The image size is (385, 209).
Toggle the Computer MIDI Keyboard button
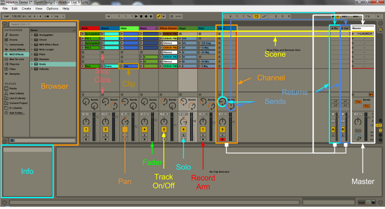click(338, 16)
